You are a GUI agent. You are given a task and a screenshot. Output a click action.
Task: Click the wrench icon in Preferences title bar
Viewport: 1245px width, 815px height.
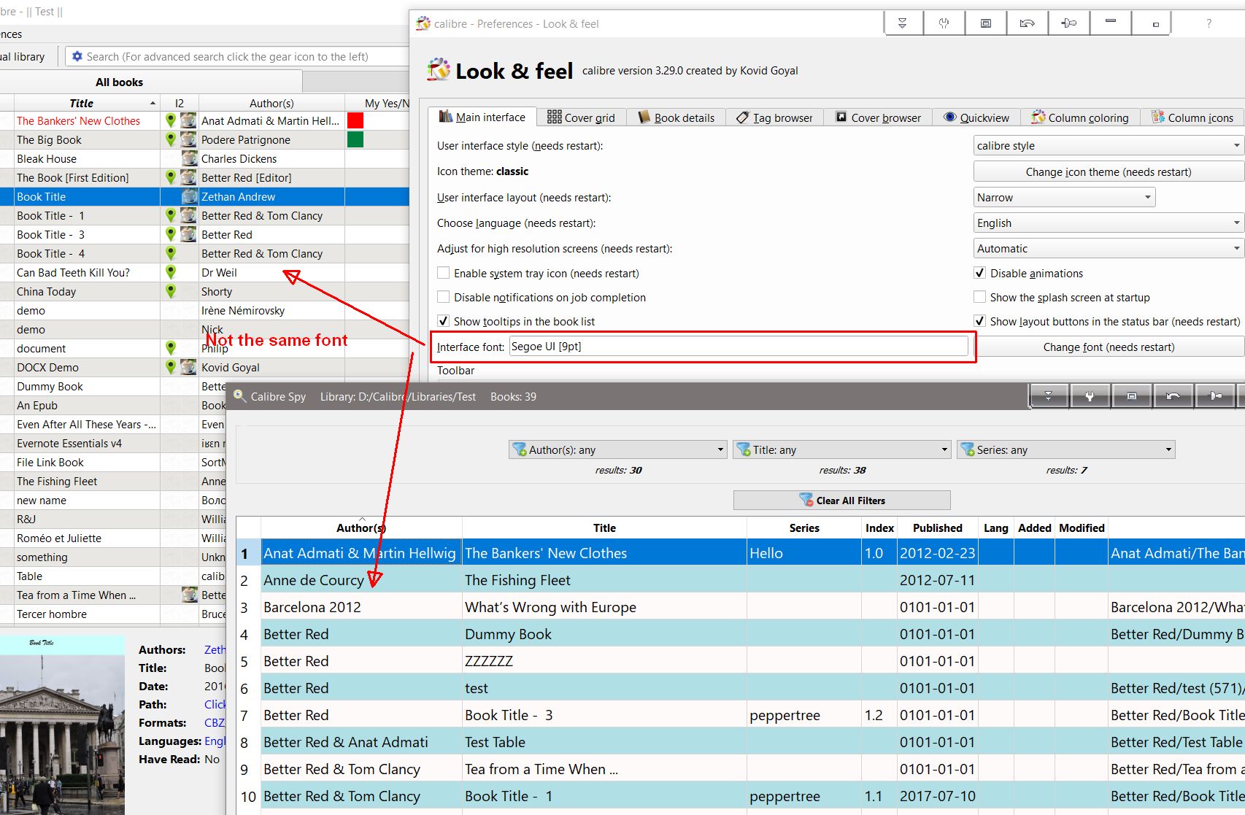(x=944, y=23)
